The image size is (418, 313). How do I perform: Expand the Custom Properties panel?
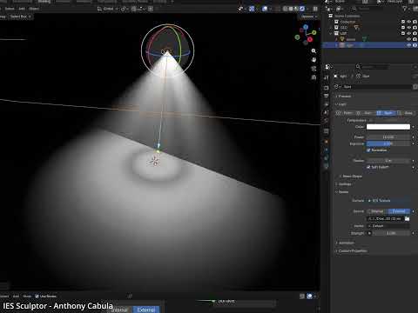tap(351, 251)
